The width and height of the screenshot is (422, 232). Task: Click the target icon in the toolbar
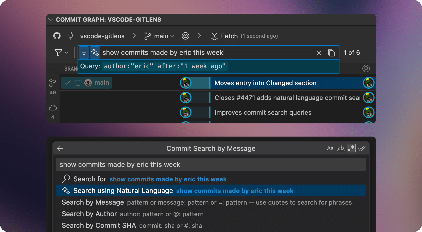[185, 36]
